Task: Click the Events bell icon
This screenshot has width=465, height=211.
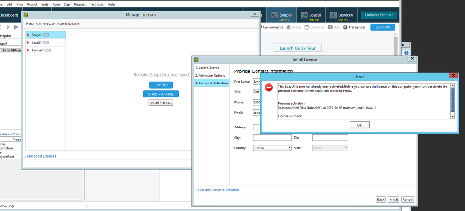Action: 289,27
